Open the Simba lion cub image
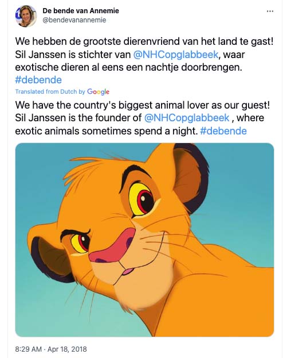 pyautogui.click(x=144, y=240)
